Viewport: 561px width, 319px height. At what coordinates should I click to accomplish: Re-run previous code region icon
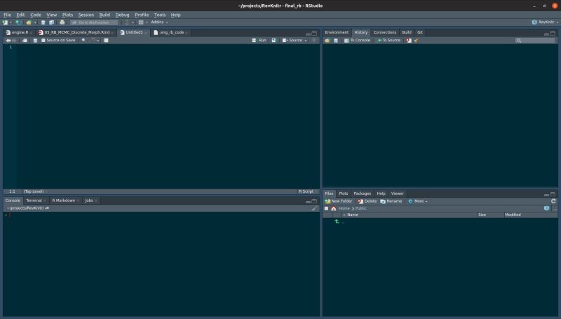273,41
